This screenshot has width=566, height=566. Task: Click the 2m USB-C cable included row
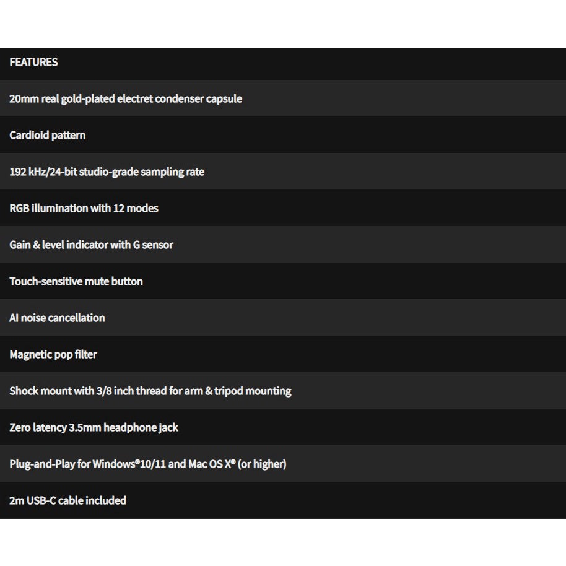point(67,500)
